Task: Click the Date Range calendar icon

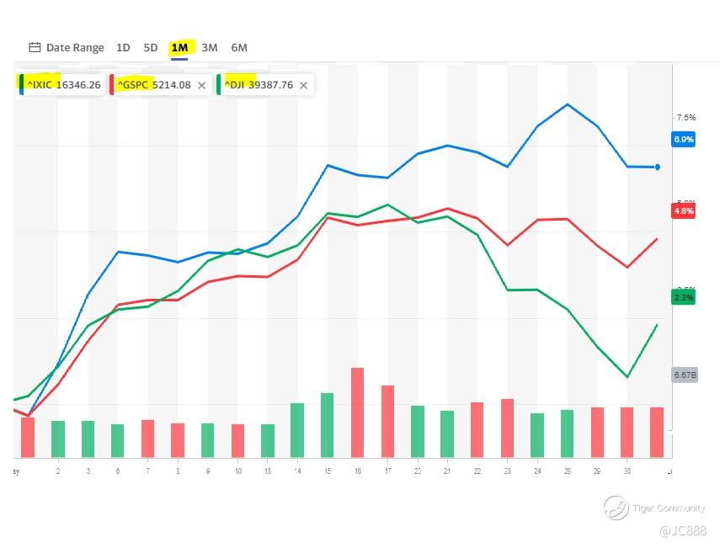Action: pos(35,48)
